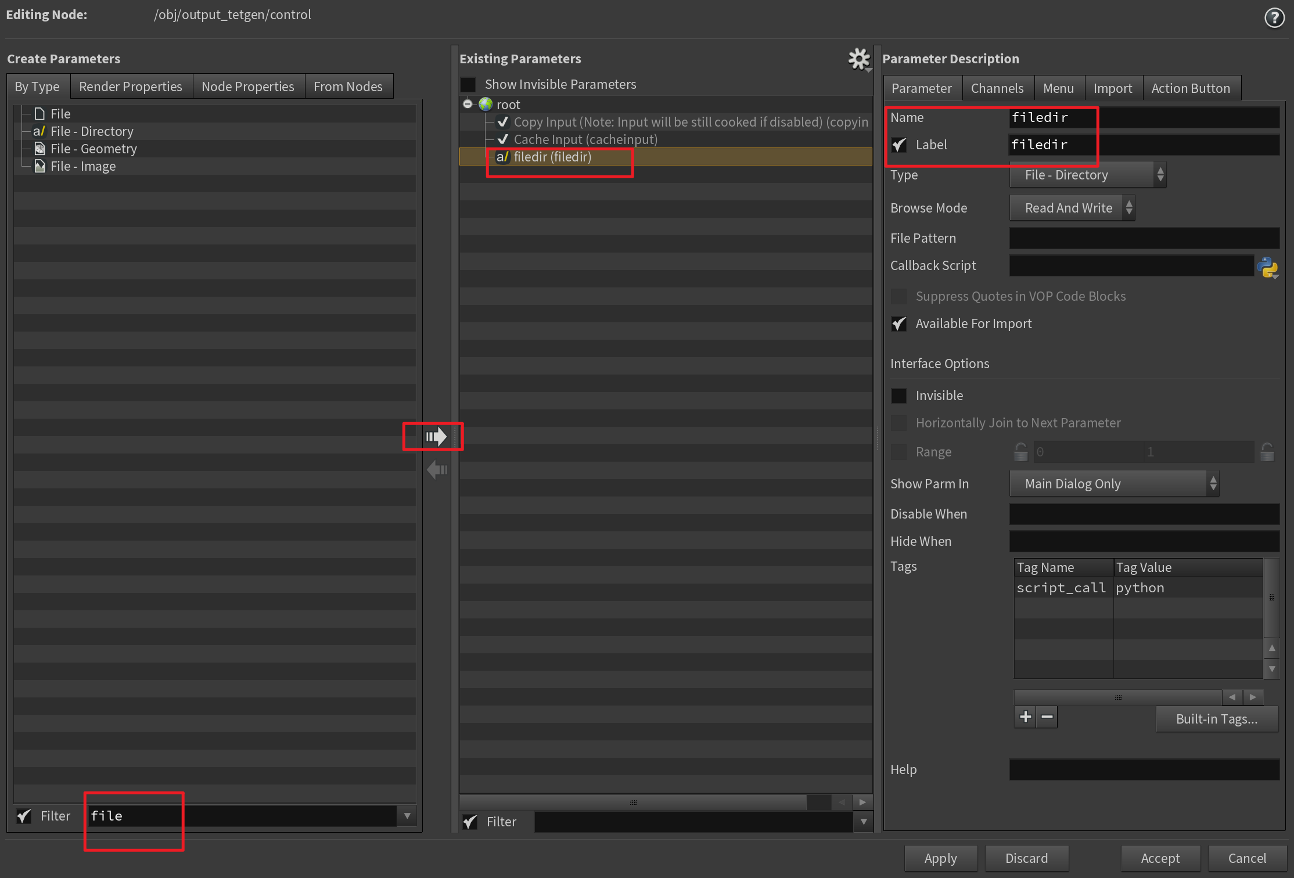This screenshot has width=1294, height=878.
Task: Click the Accept button
Action: 1160,858
